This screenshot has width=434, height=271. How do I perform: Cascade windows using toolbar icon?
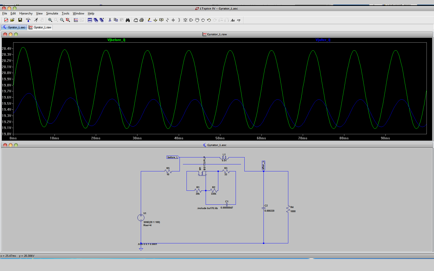(96, 20)
